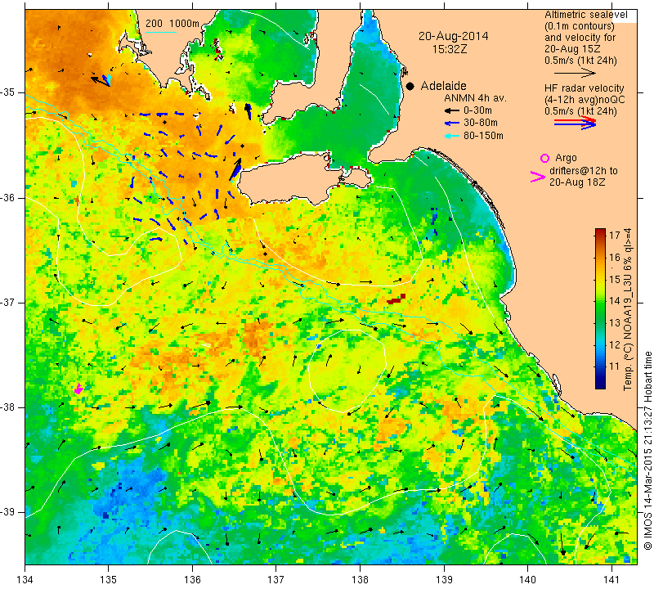This screenshot has width=654, height=589.
Task: Click the '16' color bar value
Action: point(614,257)
